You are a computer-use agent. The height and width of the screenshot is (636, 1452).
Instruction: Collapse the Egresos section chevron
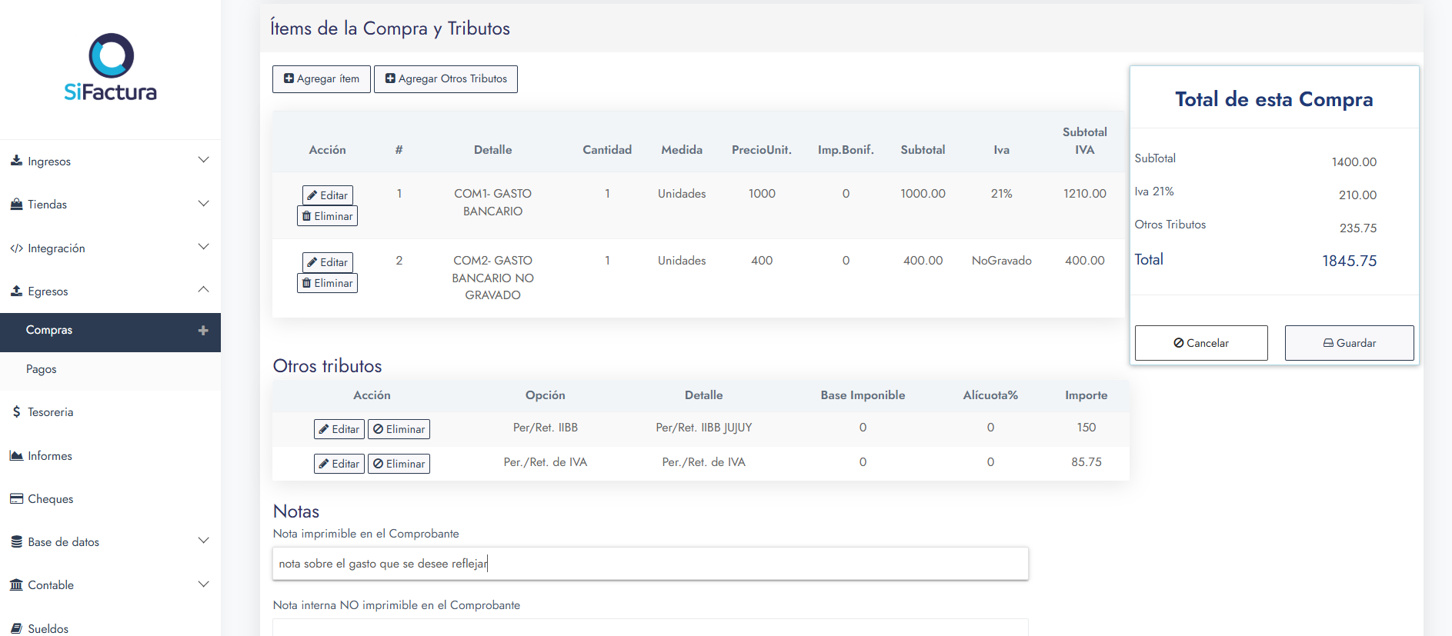click(203, 290)
